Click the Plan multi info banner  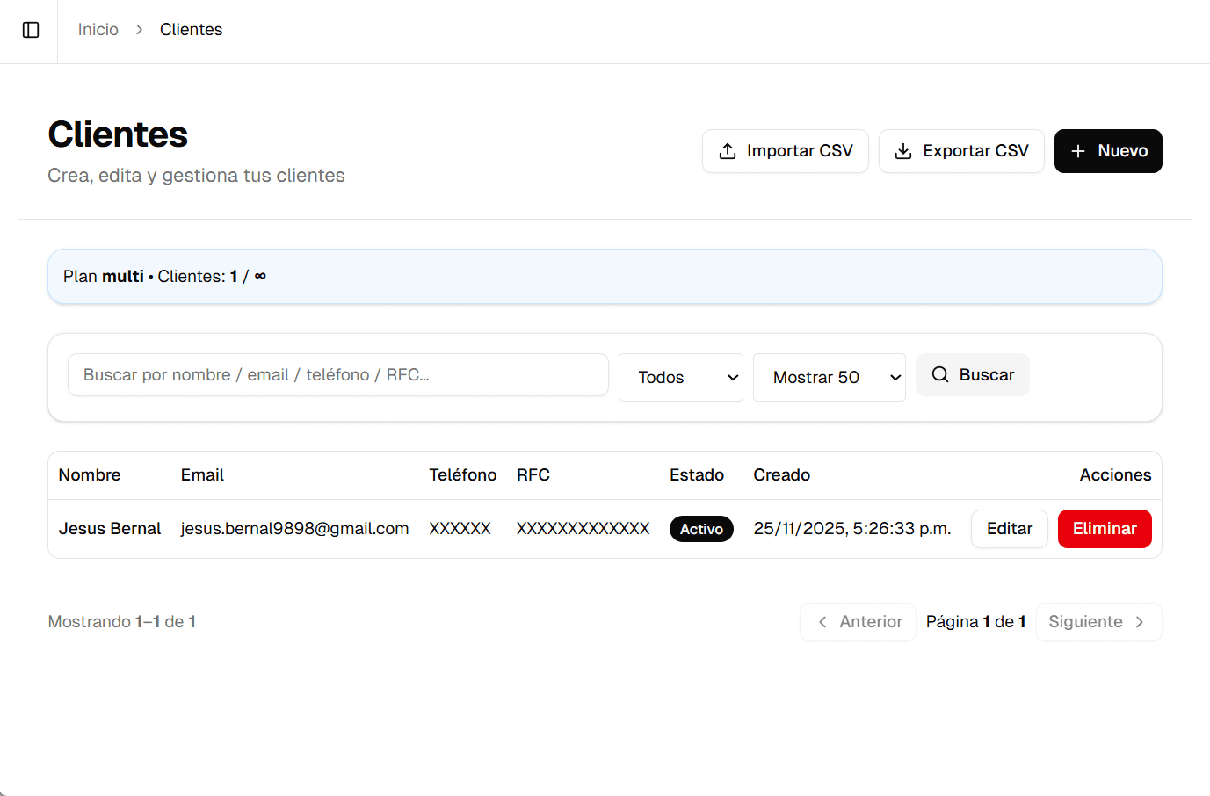coord(605,277)
